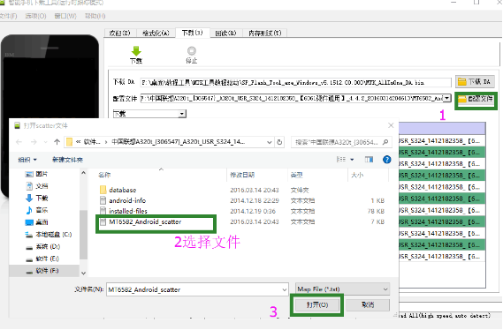Screen dimensions: 503x330
Task: Toggle the preview pane icon
Action: (369, 159)
